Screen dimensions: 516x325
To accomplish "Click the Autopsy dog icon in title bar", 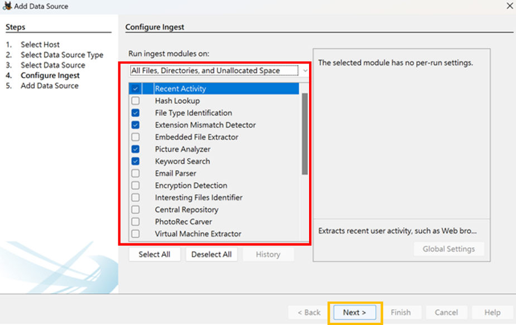I will (x=7, y=6).
